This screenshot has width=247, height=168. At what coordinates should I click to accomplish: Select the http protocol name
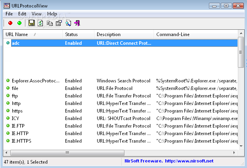(x=16, y=103)
